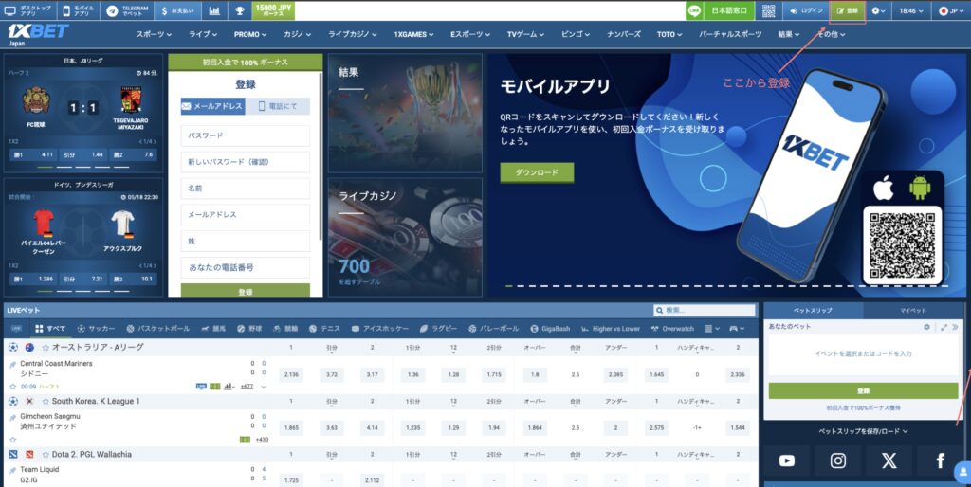Open the trophy icon in top bar
Image resolution: width=971 pixels, height=487 pixels.
(x=240, y=10)
